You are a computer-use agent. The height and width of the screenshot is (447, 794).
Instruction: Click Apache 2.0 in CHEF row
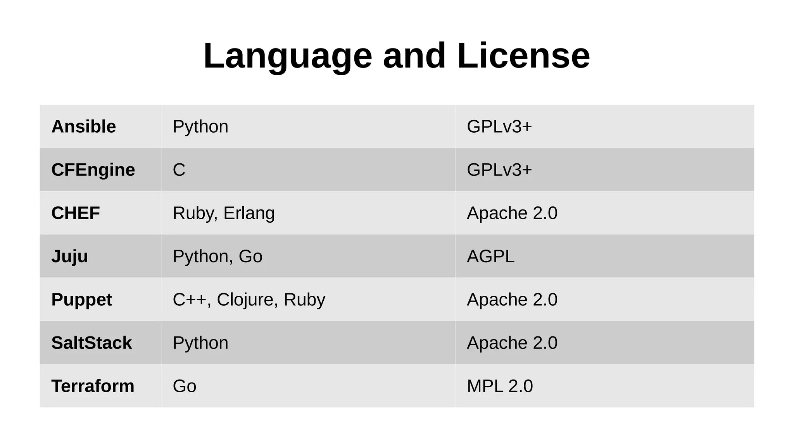tap(512, 213)
